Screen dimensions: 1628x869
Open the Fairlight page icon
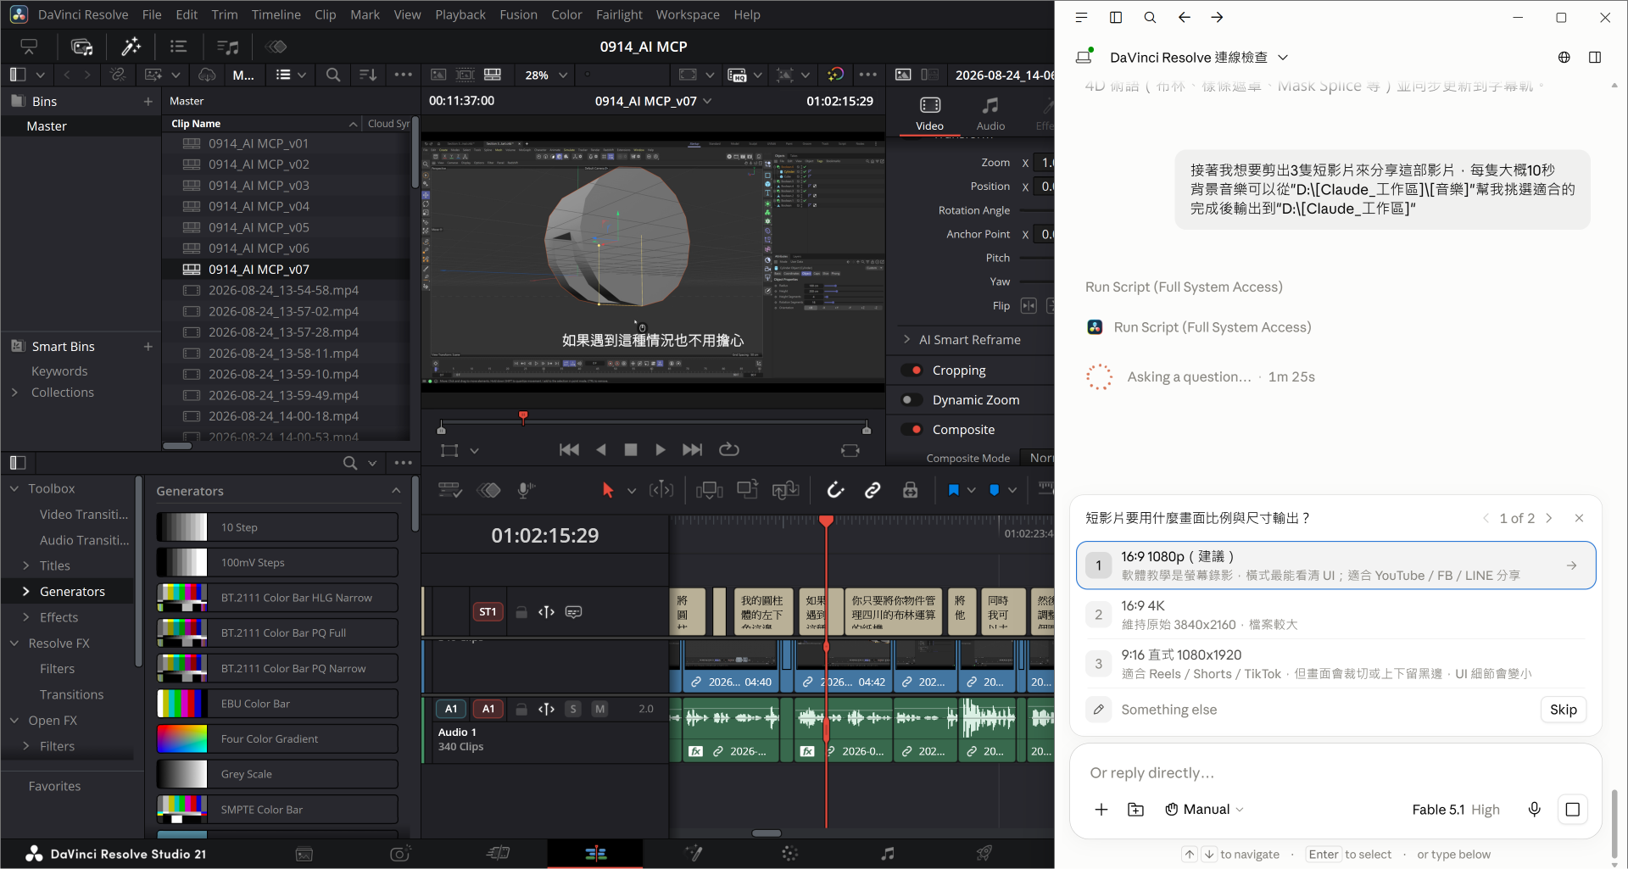(887, 854)
